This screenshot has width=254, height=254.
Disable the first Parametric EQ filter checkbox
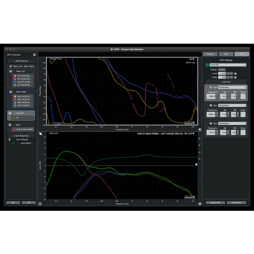tap(211, 87)
